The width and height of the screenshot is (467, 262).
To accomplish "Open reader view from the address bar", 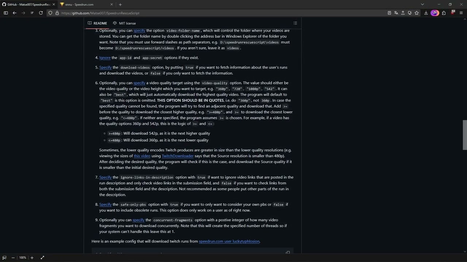I will pos(389,13).
